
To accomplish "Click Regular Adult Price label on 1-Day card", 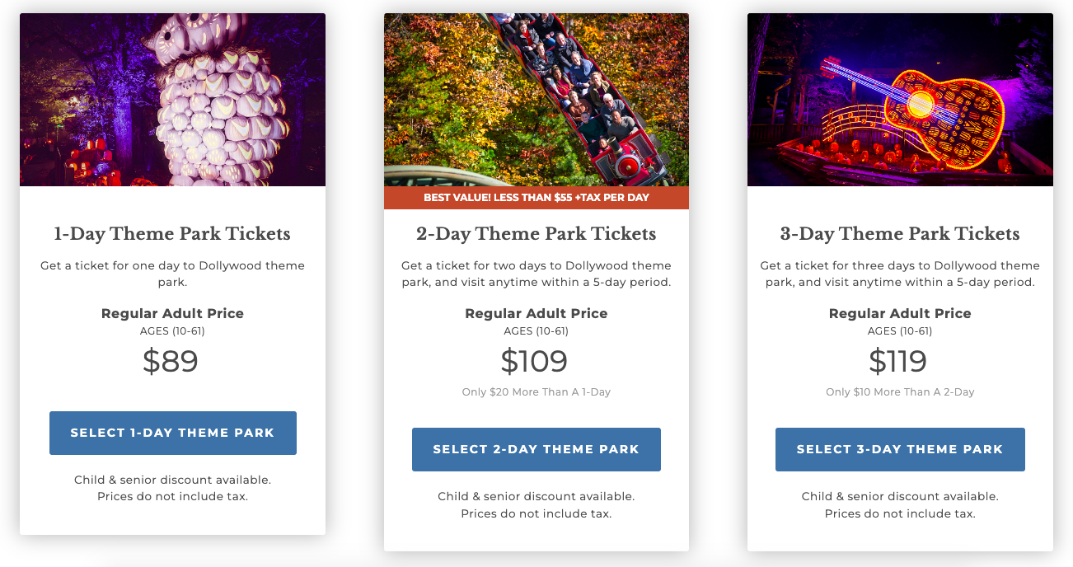I will click(172, 314).
